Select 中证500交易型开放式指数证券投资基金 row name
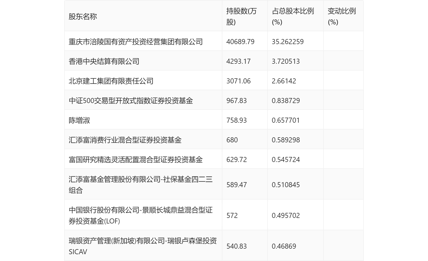428x261 pixels. 131,101
